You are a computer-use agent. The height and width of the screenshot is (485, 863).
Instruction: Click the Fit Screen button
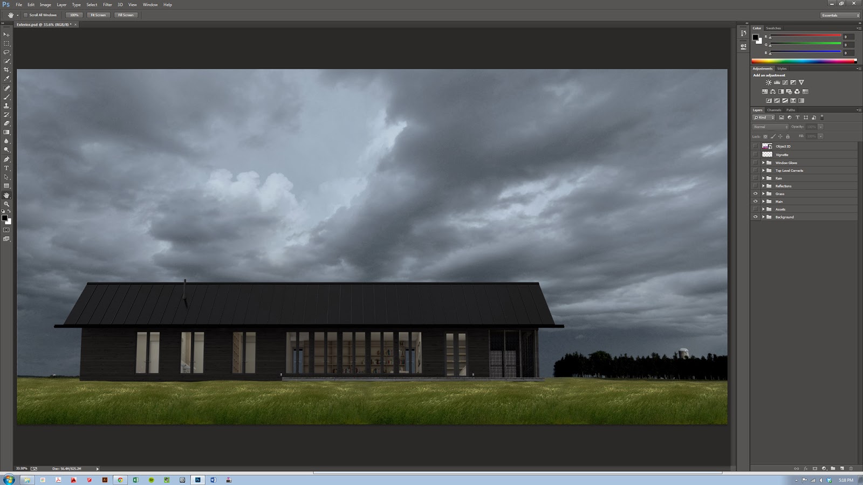98,15
